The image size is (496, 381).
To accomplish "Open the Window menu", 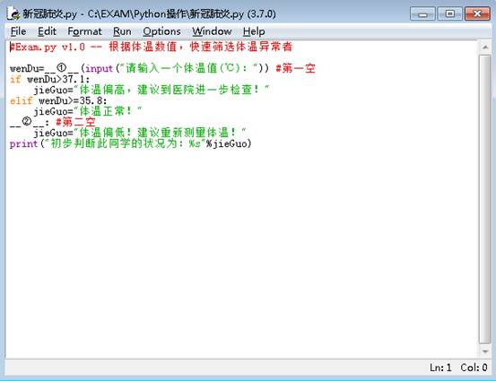I will click(x=212, y=31).
